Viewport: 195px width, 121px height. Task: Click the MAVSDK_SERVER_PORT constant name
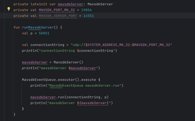click(58, 16)
